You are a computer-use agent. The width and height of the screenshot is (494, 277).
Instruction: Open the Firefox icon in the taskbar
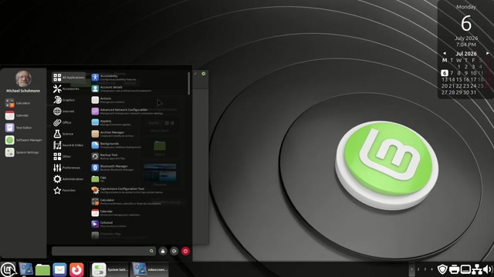76,269
